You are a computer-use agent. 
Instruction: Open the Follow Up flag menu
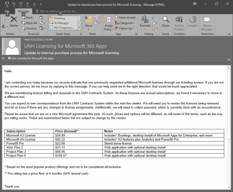tap(125, 28)
